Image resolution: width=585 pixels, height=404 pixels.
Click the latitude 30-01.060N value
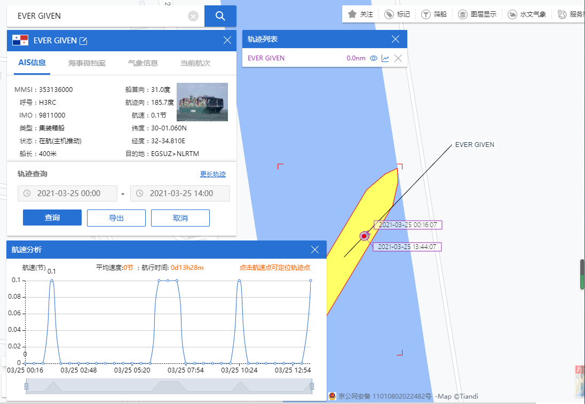(x=169, y=128)
